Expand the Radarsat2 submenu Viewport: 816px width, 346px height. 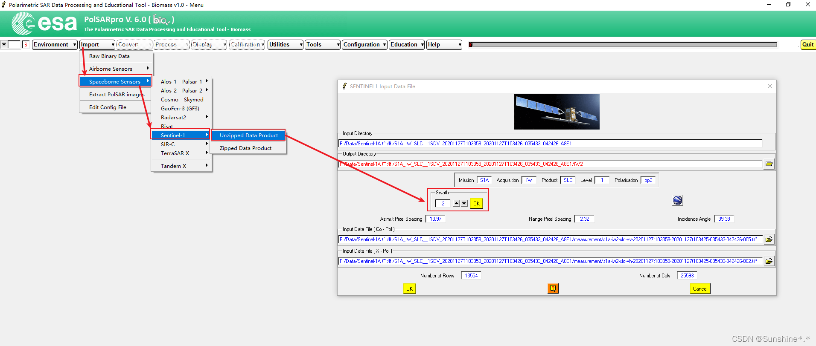click(x=181, y=117)
